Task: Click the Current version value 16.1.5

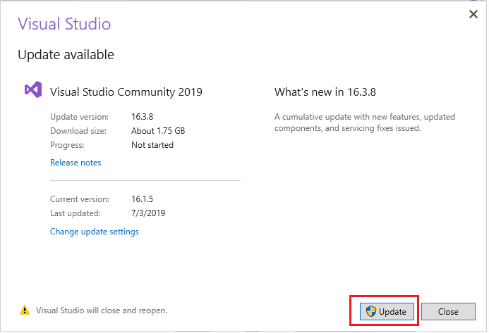Action: click(x=143, y=199)
